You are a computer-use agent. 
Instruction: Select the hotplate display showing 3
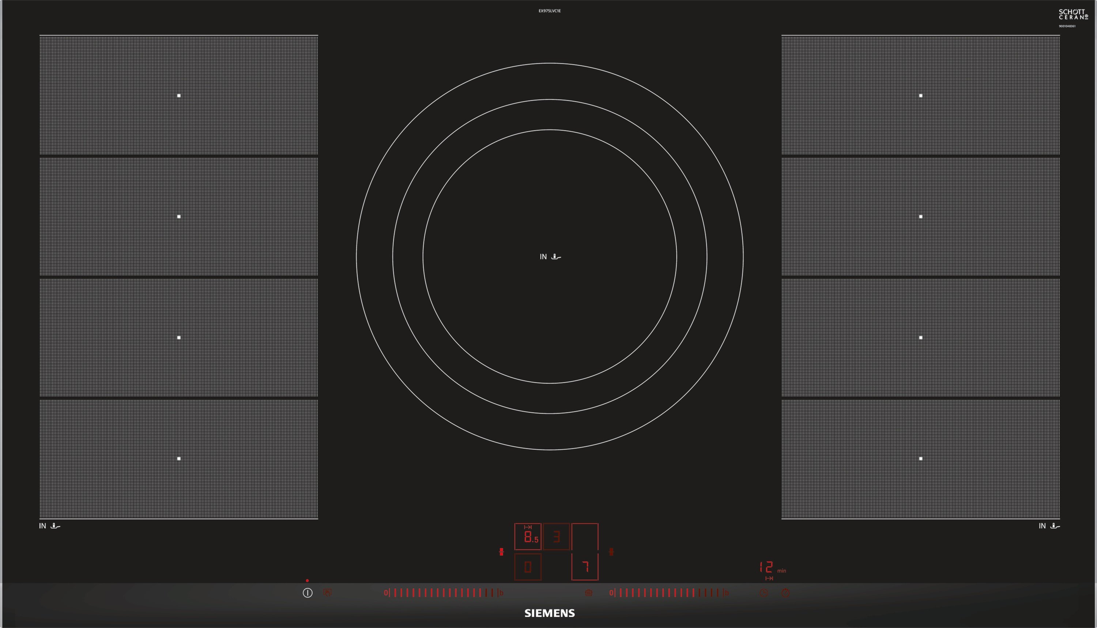[556, 537]
